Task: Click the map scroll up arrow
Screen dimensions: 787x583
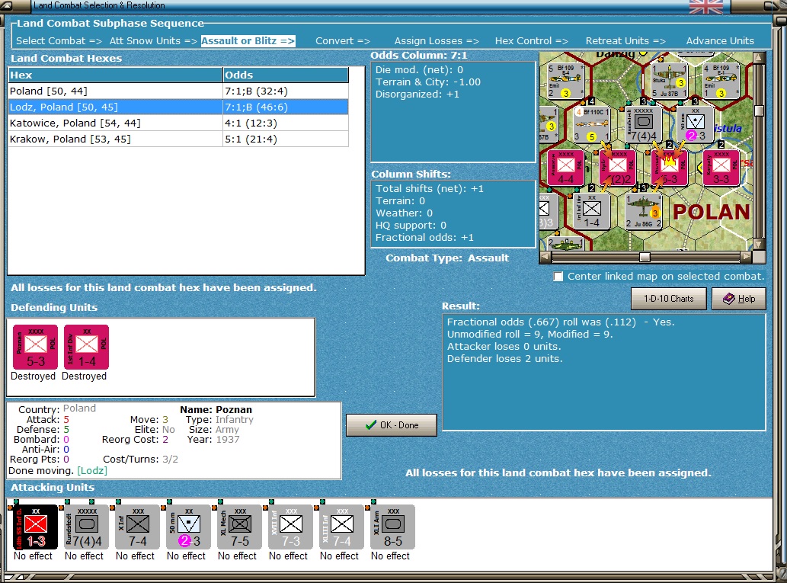Action: click(x=759, y=58)
